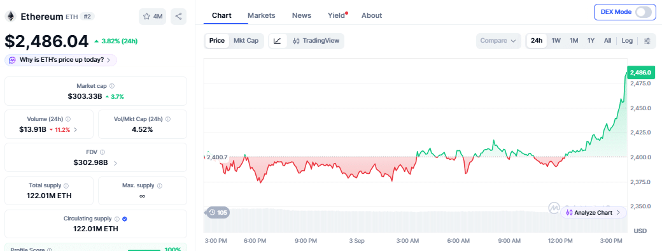Screen dimensions: 662x251
Task: Click Why is ETH's price up today
Action: pyautogui.click(x=61, y=60)
